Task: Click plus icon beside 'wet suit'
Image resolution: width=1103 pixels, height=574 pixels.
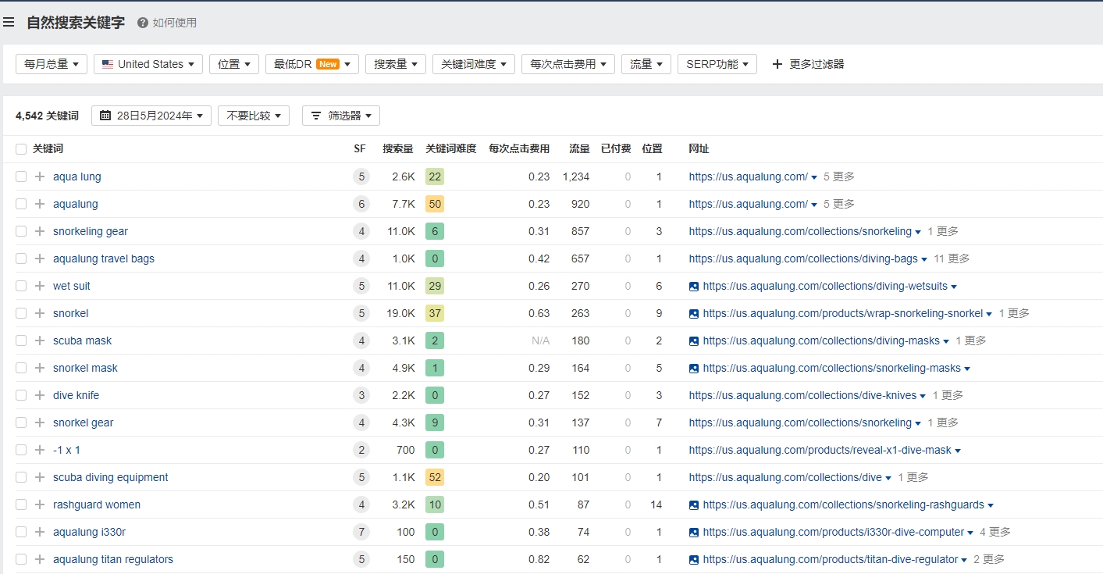Action: pyautogui.click(x=40, y=286)
